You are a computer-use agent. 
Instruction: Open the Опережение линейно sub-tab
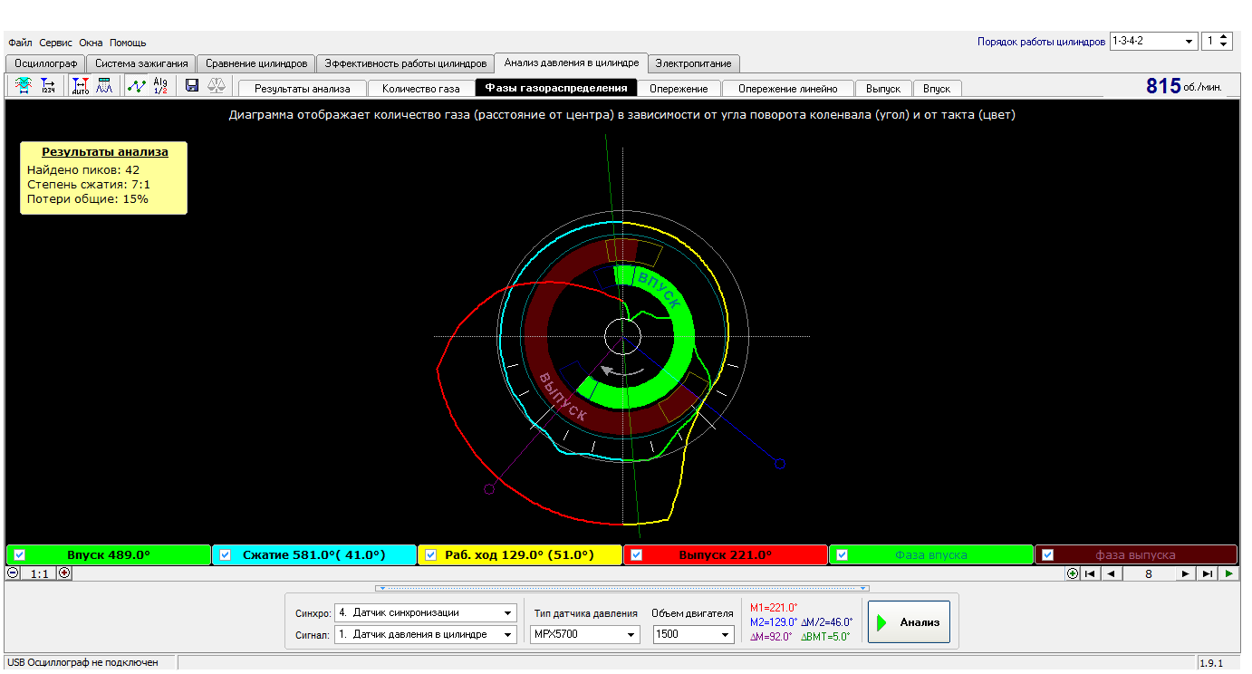point(788,89)
